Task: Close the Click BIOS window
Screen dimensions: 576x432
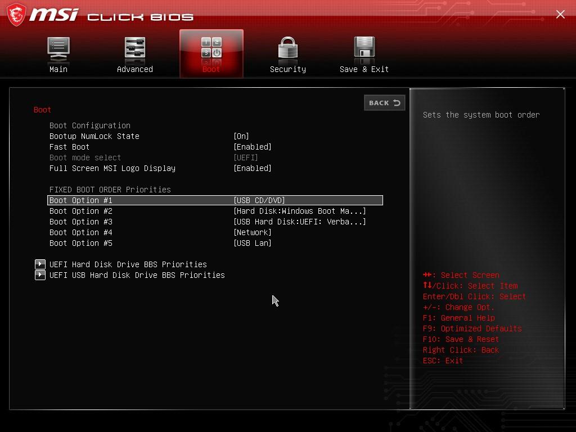Action: click(560, 14)
